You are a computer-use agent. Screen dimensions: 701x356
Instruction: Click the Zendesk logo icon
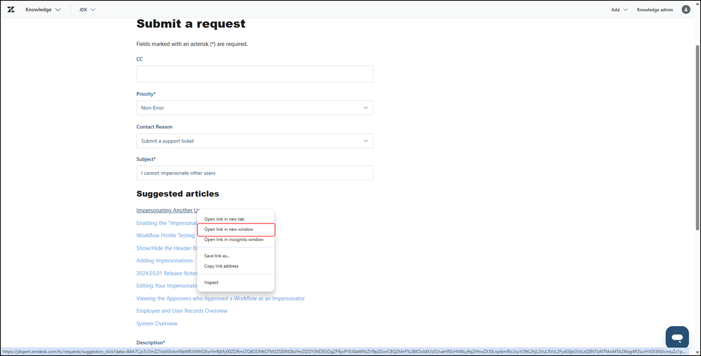pos(11,9)
